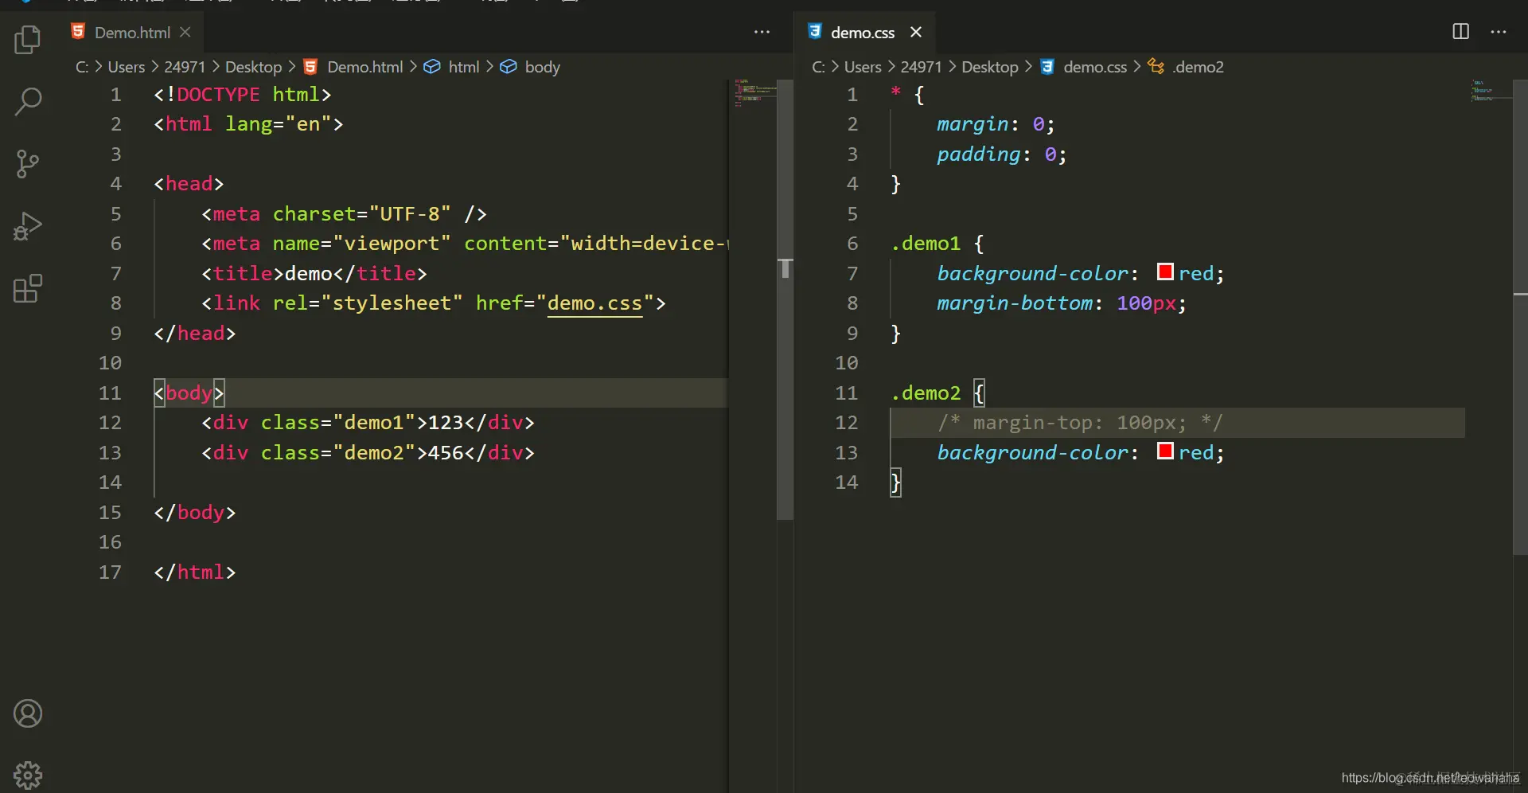This screenshot has height=793, width=1528.
Task: Click red color swatch in .demo1 rule
Action: coord(1165,272)
